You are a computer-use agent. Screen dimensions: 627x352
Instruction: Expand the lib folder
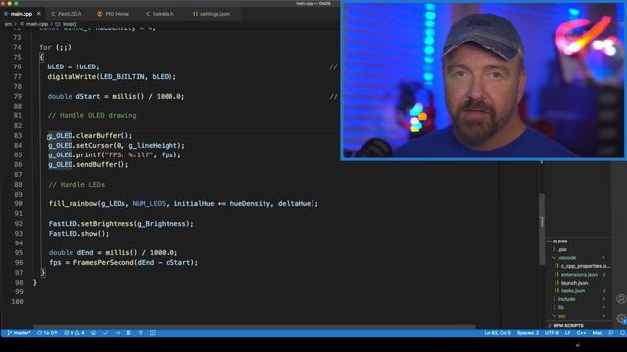pyautogui.click(x=578, y=307)
